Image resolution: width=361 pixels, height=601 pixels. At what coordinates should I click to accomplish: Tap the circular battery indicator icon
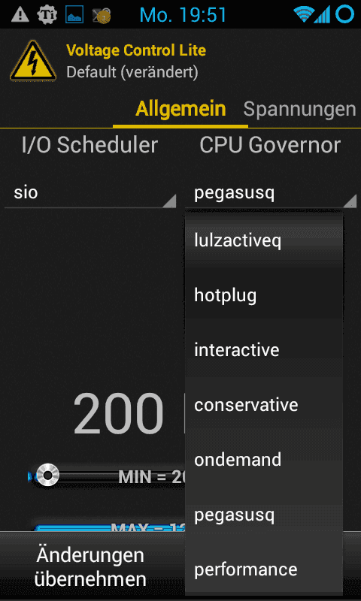pyautogui.click(x=344, y=14)
